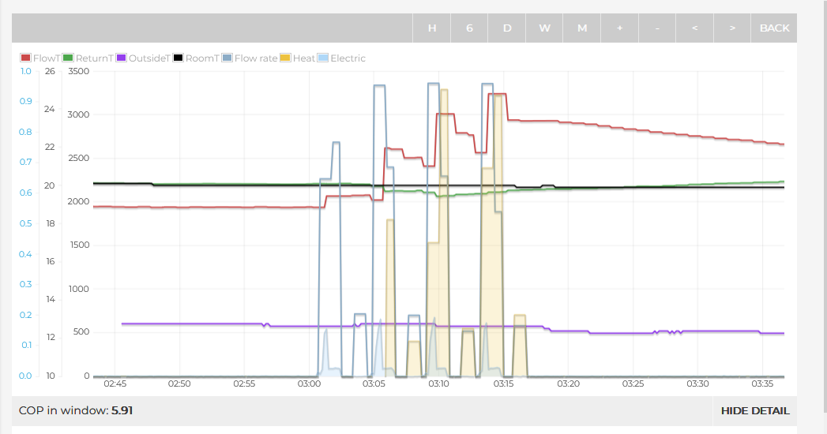Select the 6 hour time window button
Screen dimensions: 827x434
tap(469, 28)
